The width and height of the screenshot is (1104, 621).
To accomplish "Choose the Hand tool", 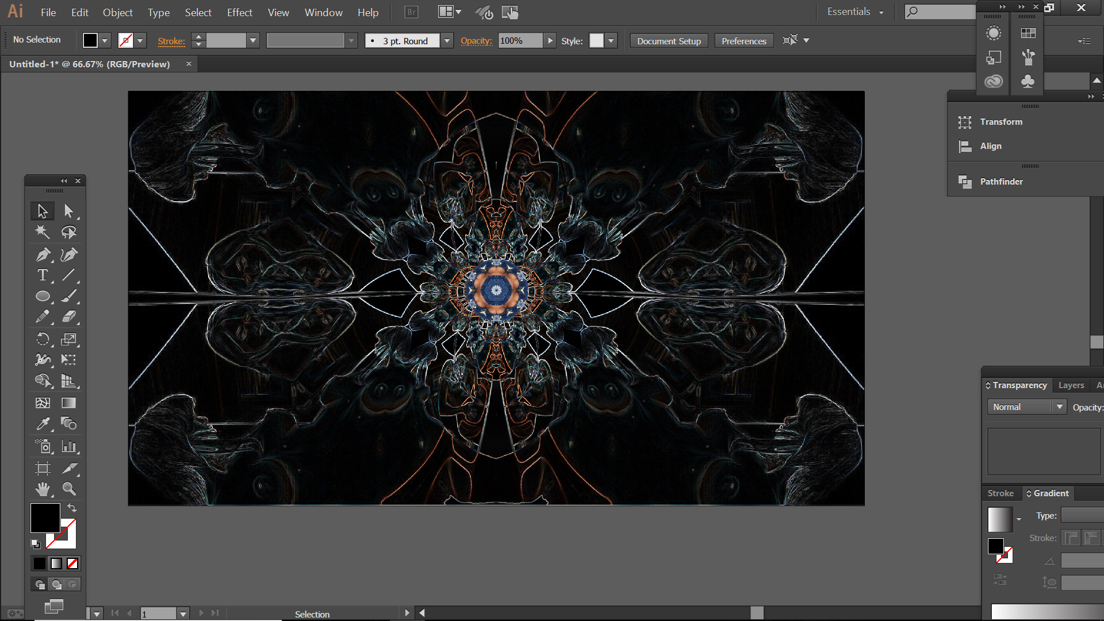I will [43, 489].
